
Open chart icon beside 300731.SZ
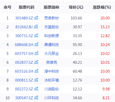click(36, 35)
